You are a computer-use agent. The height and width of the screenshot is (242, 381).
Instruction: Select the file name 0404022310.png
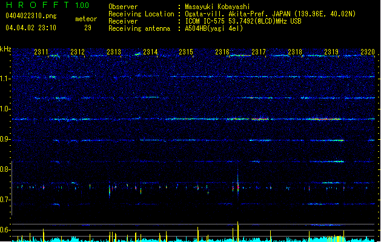pyautogui.click(x=31, y=16)
